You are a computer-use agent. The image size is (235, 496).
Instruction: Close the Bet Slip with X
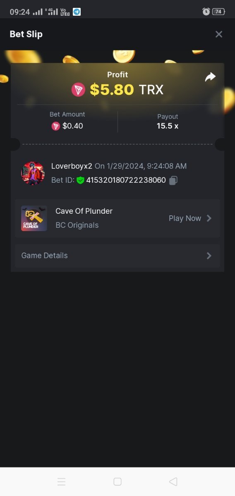pos(219,34)
